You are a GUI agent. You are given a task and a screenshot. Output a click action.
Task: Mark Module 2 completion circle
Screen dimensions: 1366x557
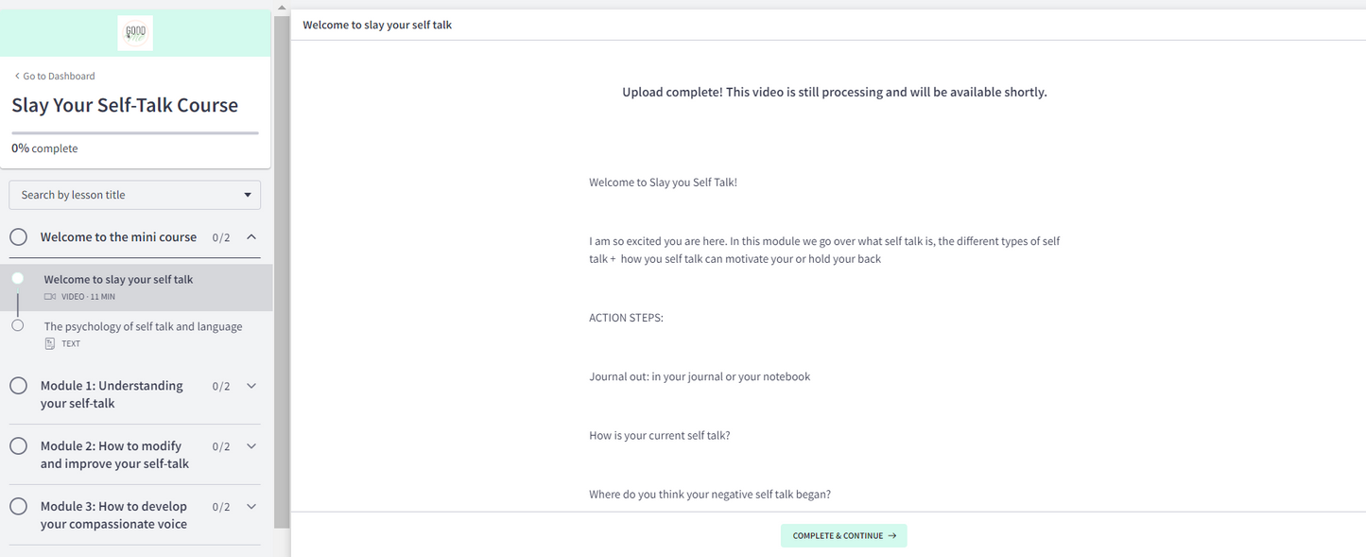tap(18, 446)
